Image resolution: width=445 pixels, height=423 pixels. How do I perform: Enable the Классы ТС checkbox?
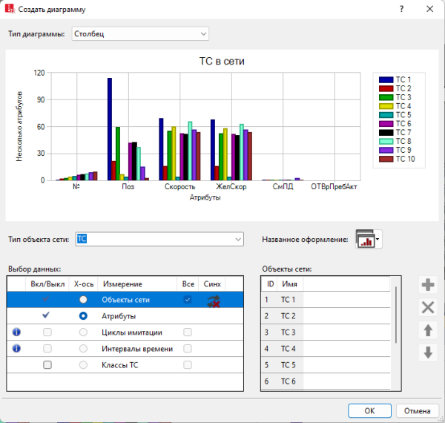47,365
